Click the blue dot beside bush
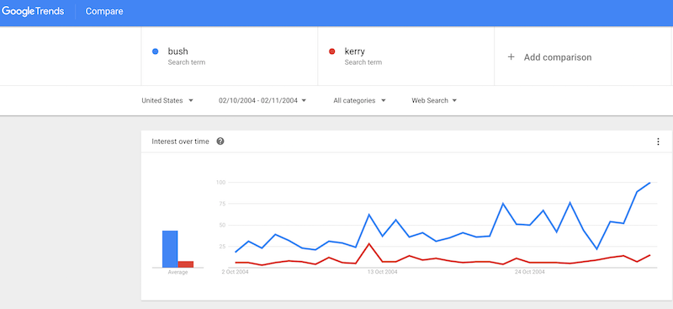This screenshot has width=673, height=309. tap(156, 51)
